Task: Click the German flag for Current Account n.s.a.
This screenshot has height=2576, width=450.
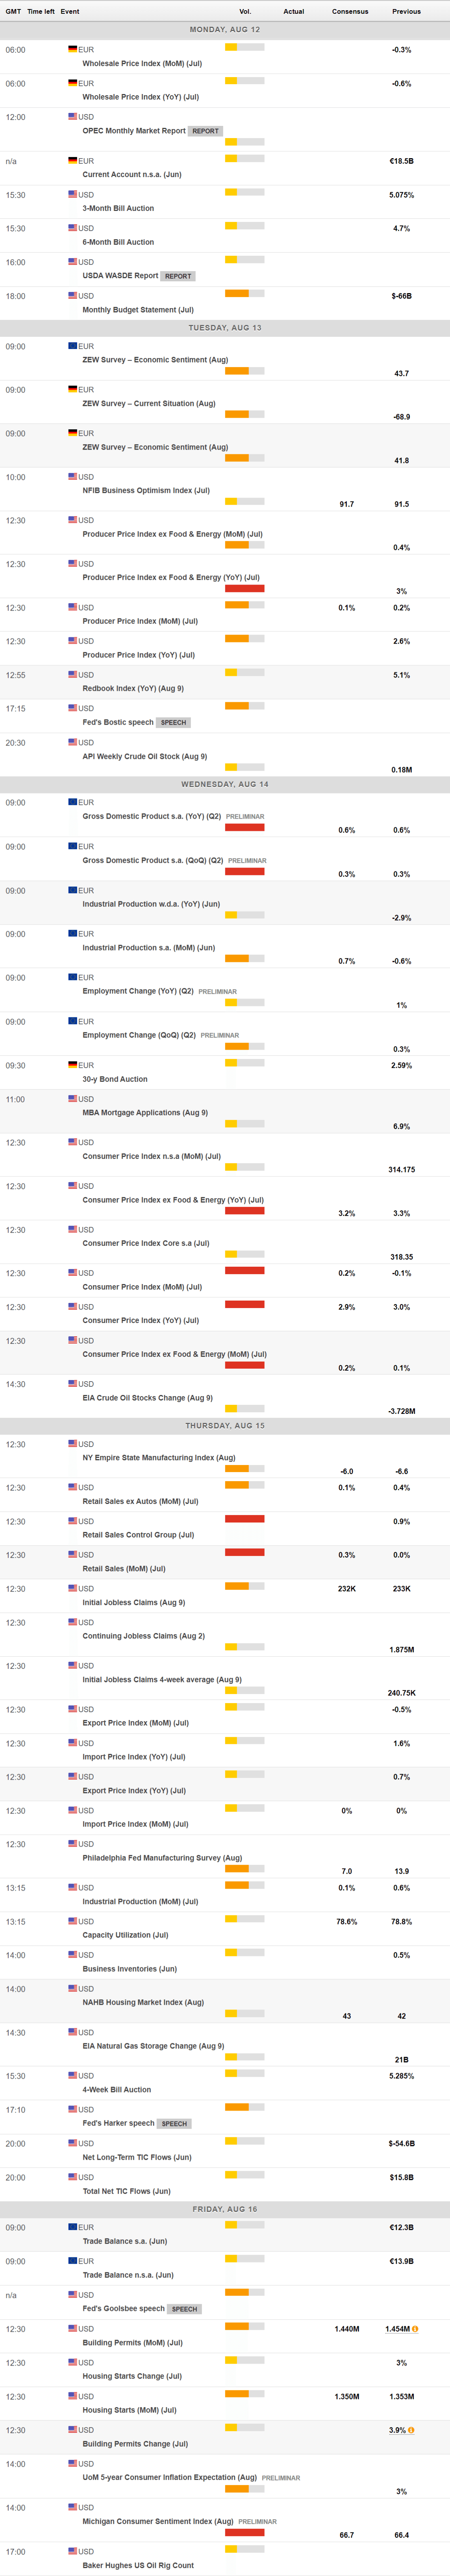Action: click(73, 160)
